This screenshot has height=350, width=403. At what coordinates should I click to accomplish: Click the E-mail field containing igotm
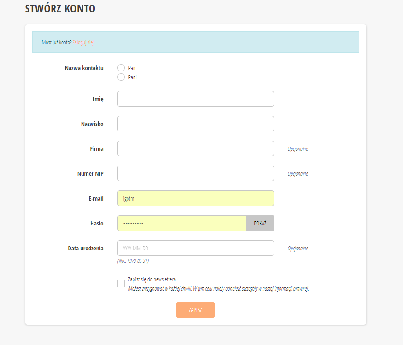point(195,198)
